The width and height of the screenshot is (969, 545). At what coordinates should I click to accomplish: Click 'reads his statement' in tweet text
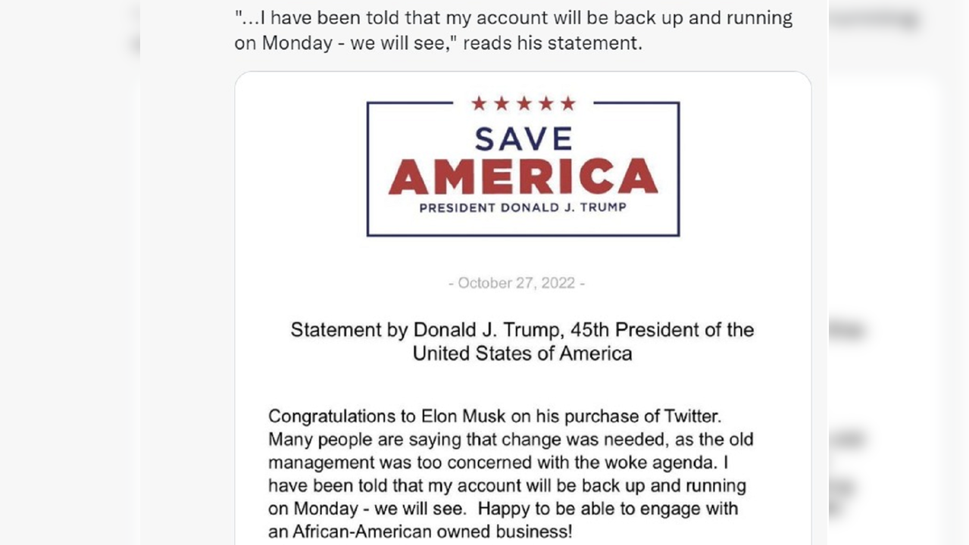click(x=552, y=43)
